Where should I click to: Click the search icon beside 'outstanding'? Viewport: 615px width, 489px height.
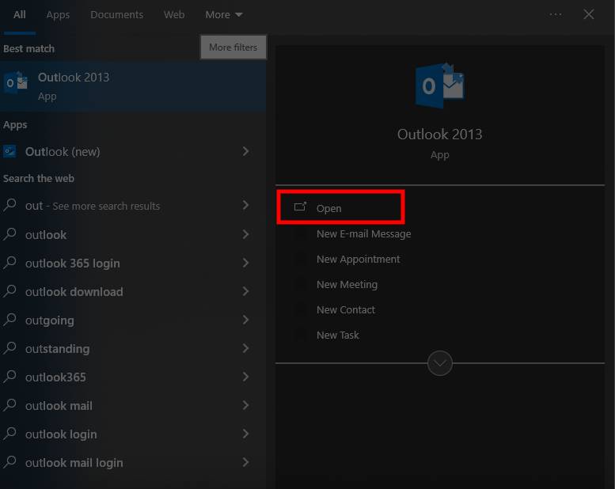[x=9, y=348]
